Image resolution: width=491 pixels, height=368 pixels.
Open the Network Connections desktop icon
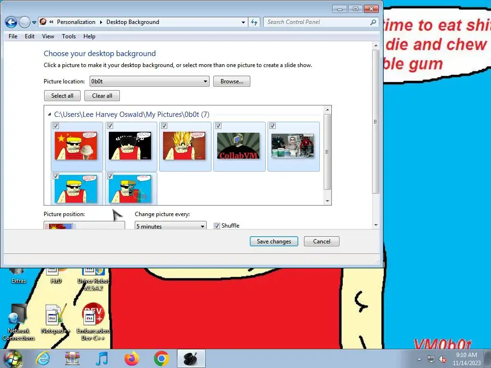19,322
